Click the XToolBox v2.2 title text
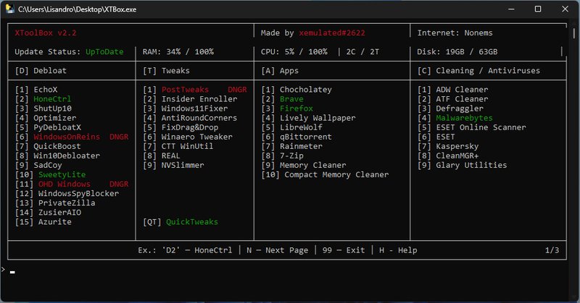Screen dimensions: 580x303 point(46,33)
